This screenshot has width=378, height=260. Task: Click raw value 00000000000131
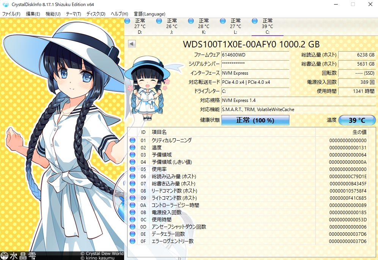click(x=348, y=147)
